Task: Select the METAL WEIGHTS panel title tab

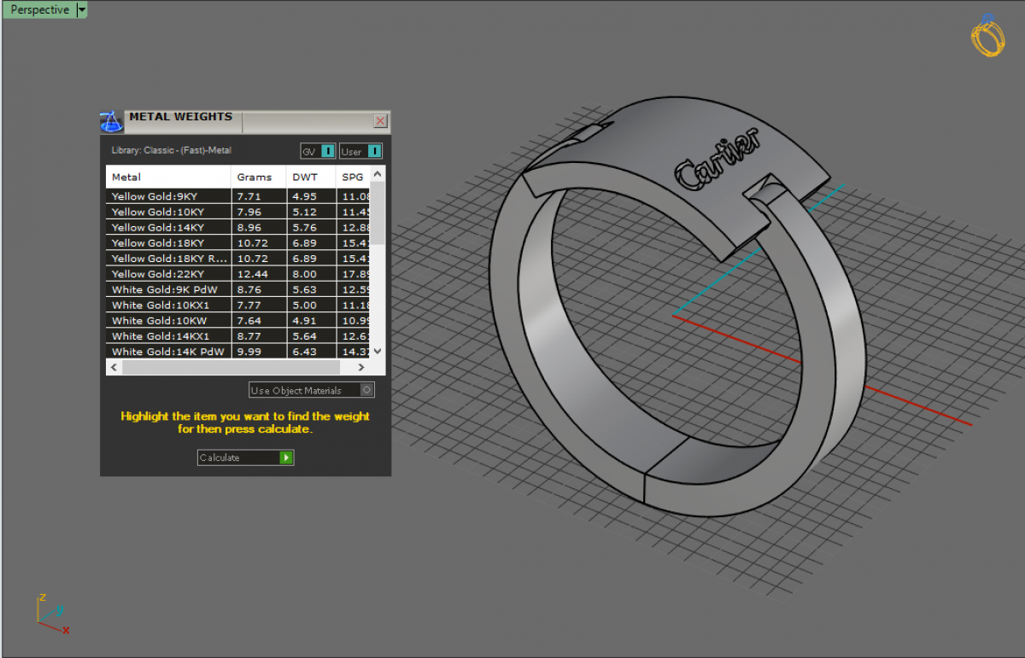Action: tap(180, 118)
